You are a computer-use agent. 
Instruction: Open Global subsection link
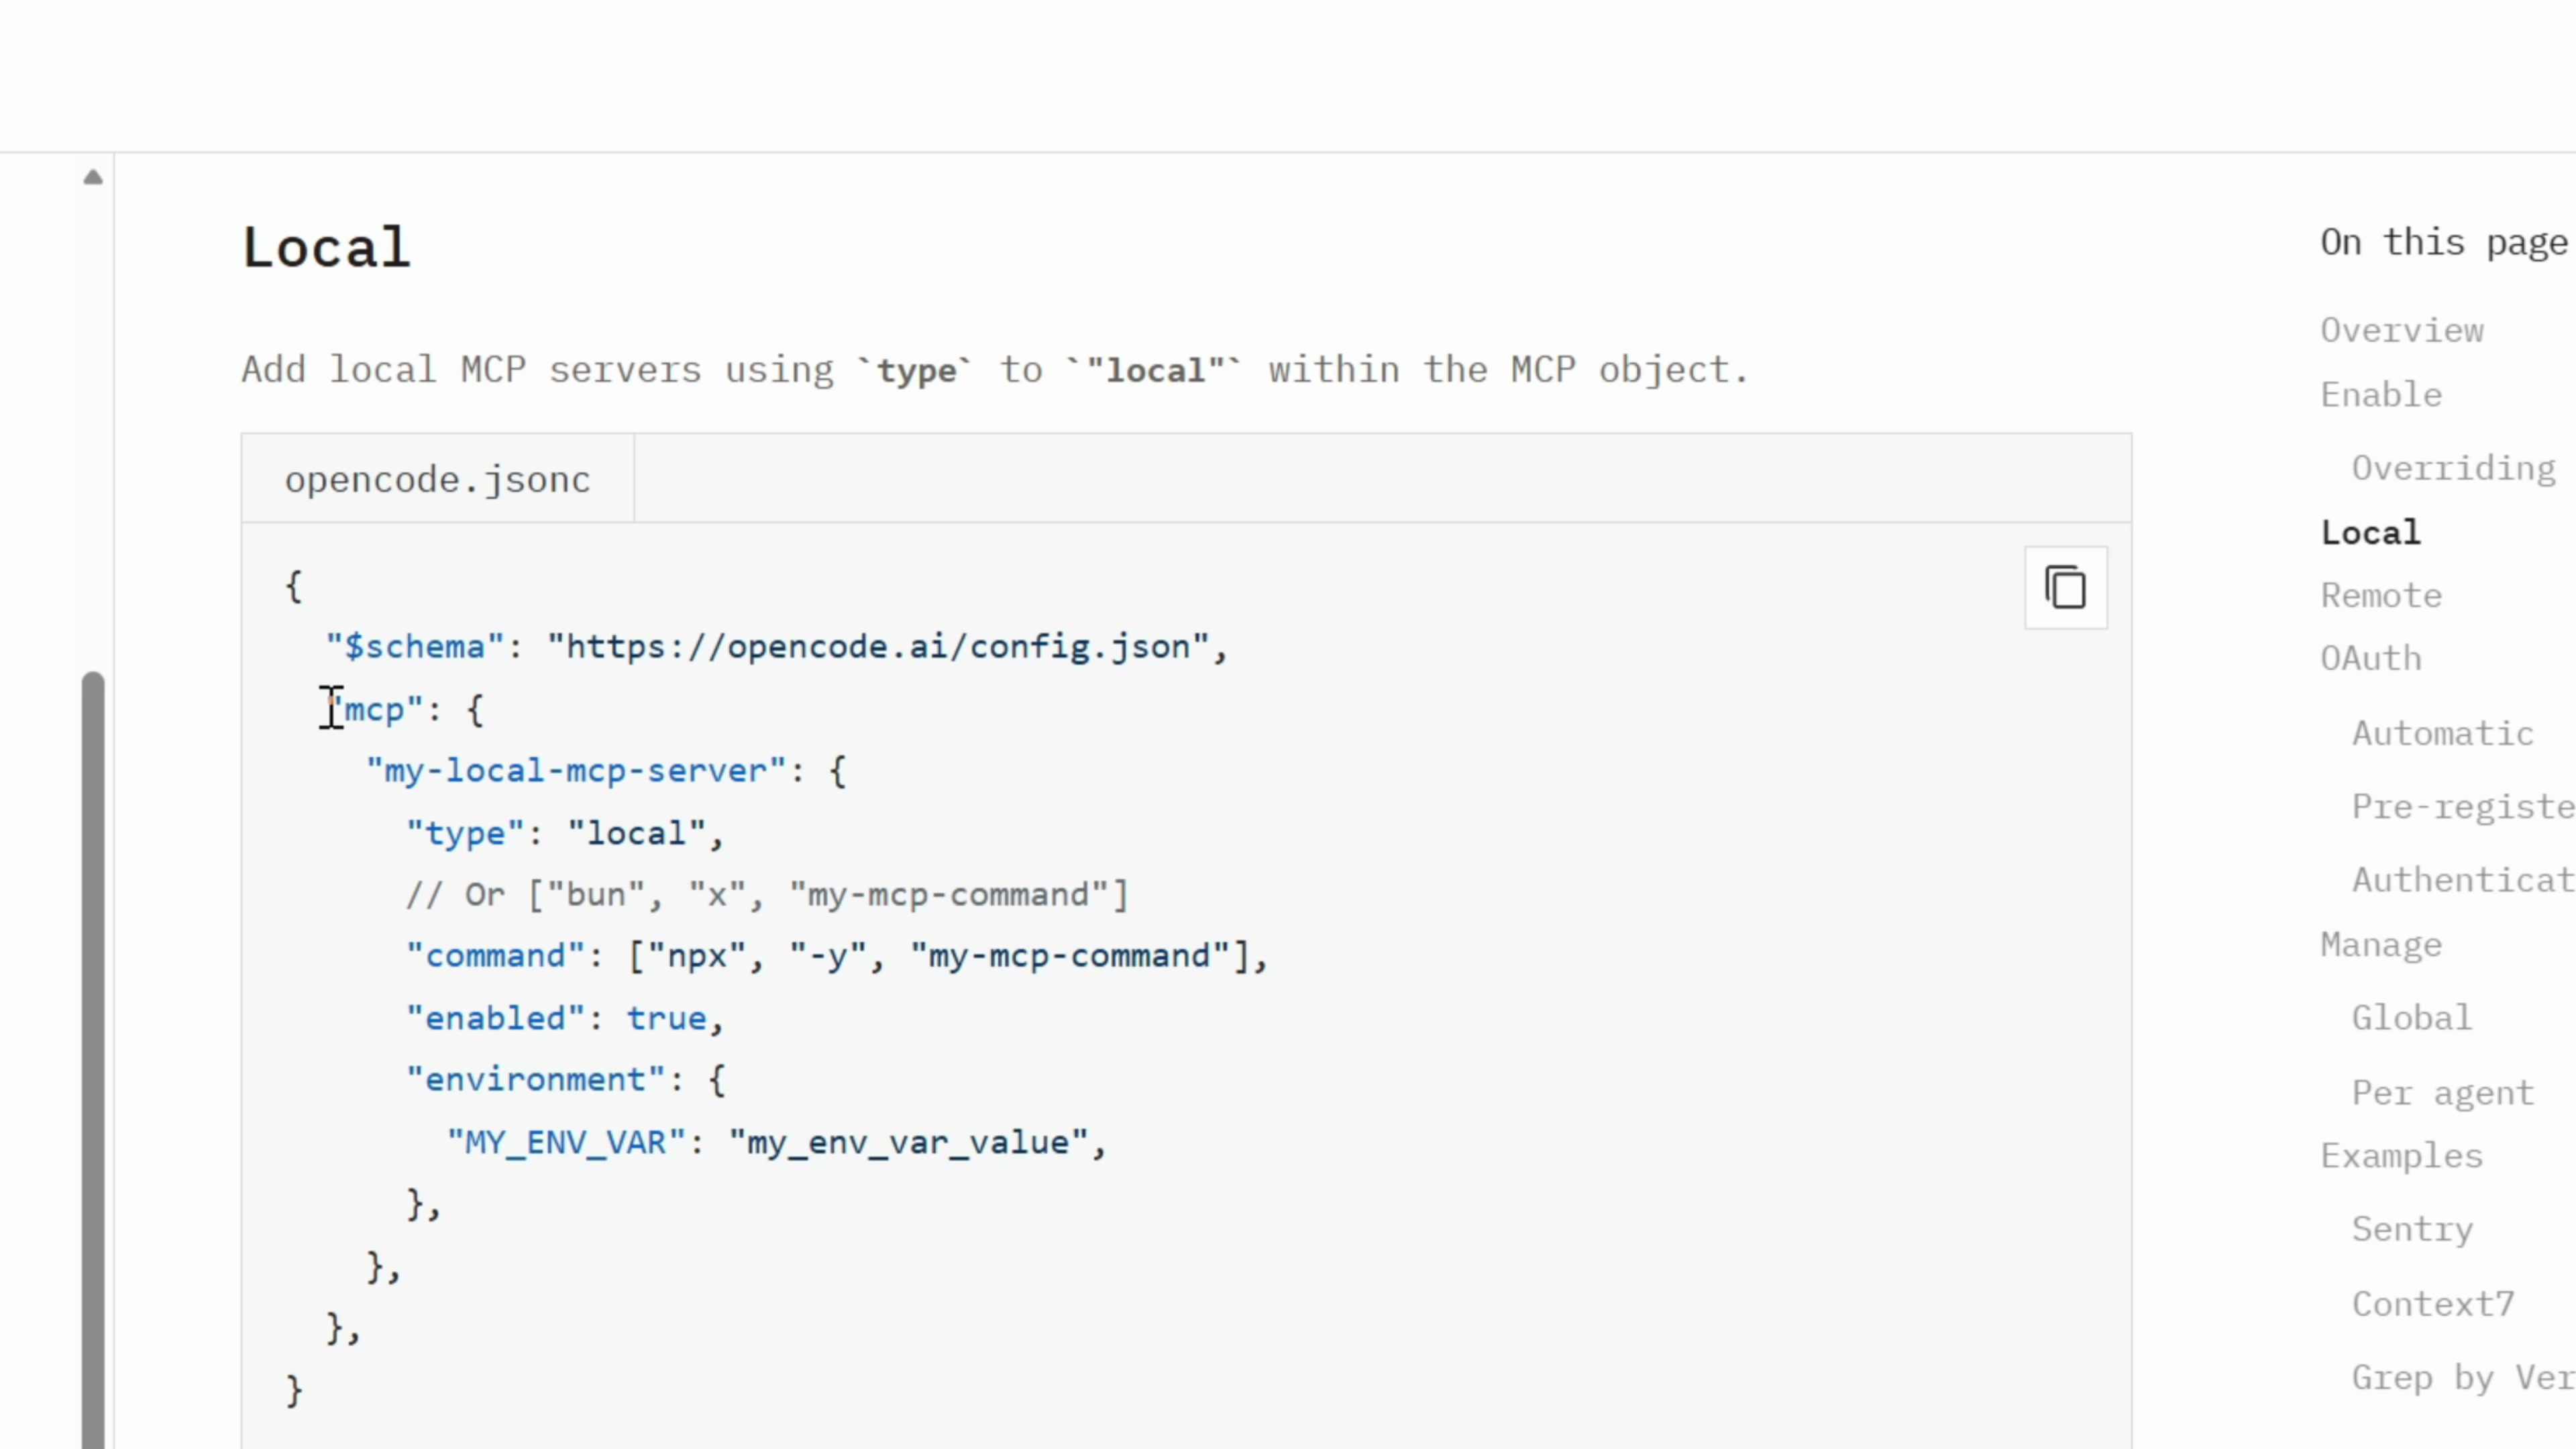pos(2411,1018)
